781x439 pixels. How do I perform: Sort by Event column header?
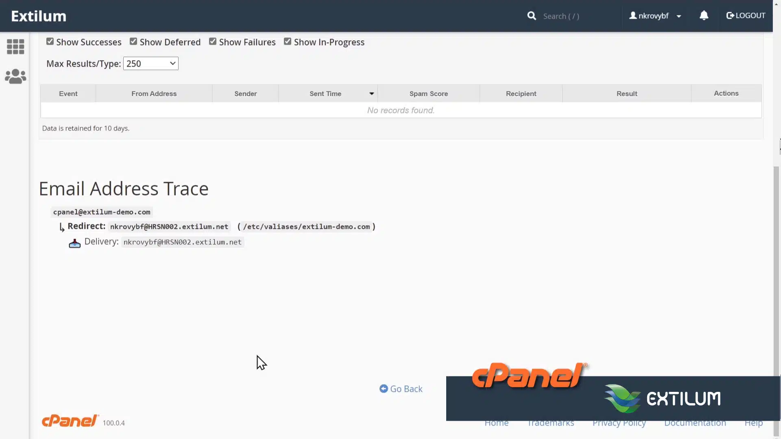tap(68, 93)
